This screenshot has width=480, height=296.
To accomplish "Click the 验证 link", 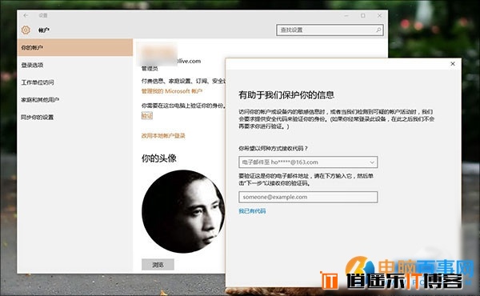I will click(x=147, y=116).
